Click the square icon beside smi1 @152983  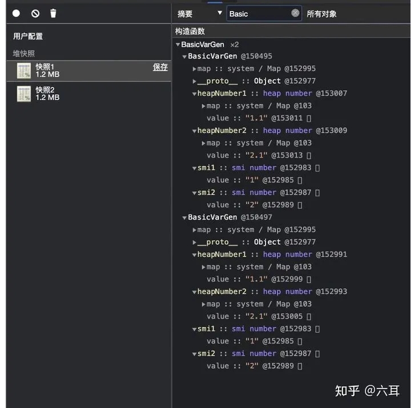[317, 168]
